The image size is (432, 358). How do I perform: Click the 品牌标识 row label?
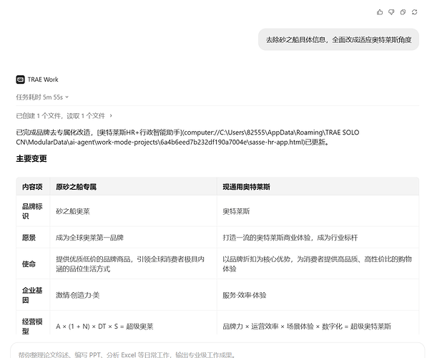pyautogui.click(x=32, y=211)
